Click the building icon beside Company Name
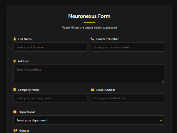This screenshot has width=177, height=133. (x=14, y=90)
